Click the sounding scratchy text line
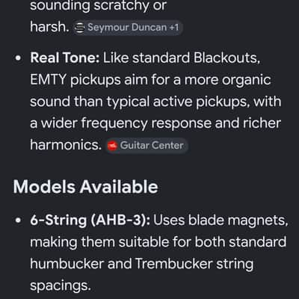Image resolution: width=299 pixels, height=299 pixels. click(98, 5)
